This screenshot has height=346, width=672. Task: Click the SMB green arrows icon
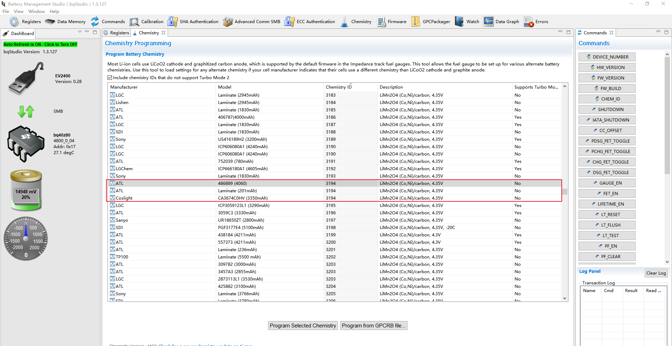26,111
